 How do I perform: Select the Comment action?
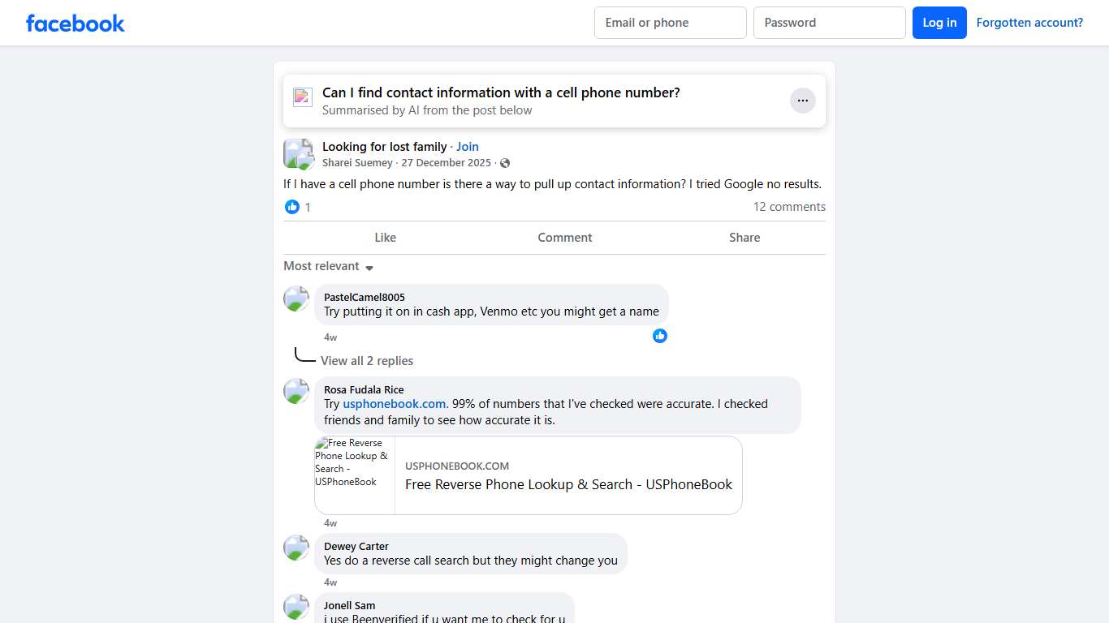pos(565,238)
